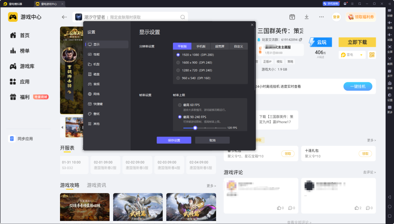The image size is (394, 224).
Task: Go to 首页 in game center
Action: (20, 35)
